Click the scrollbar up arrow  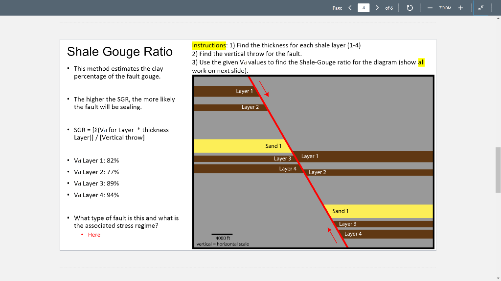(497, 19)
